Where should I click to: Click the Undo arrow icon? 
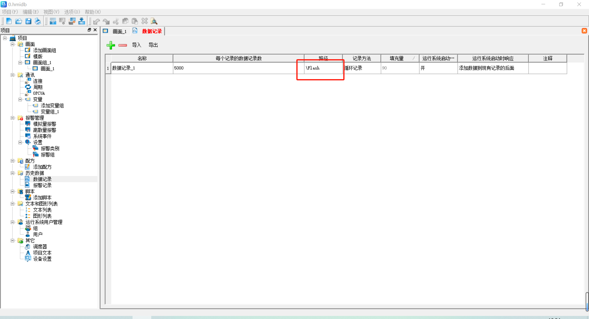pos(97,21)
